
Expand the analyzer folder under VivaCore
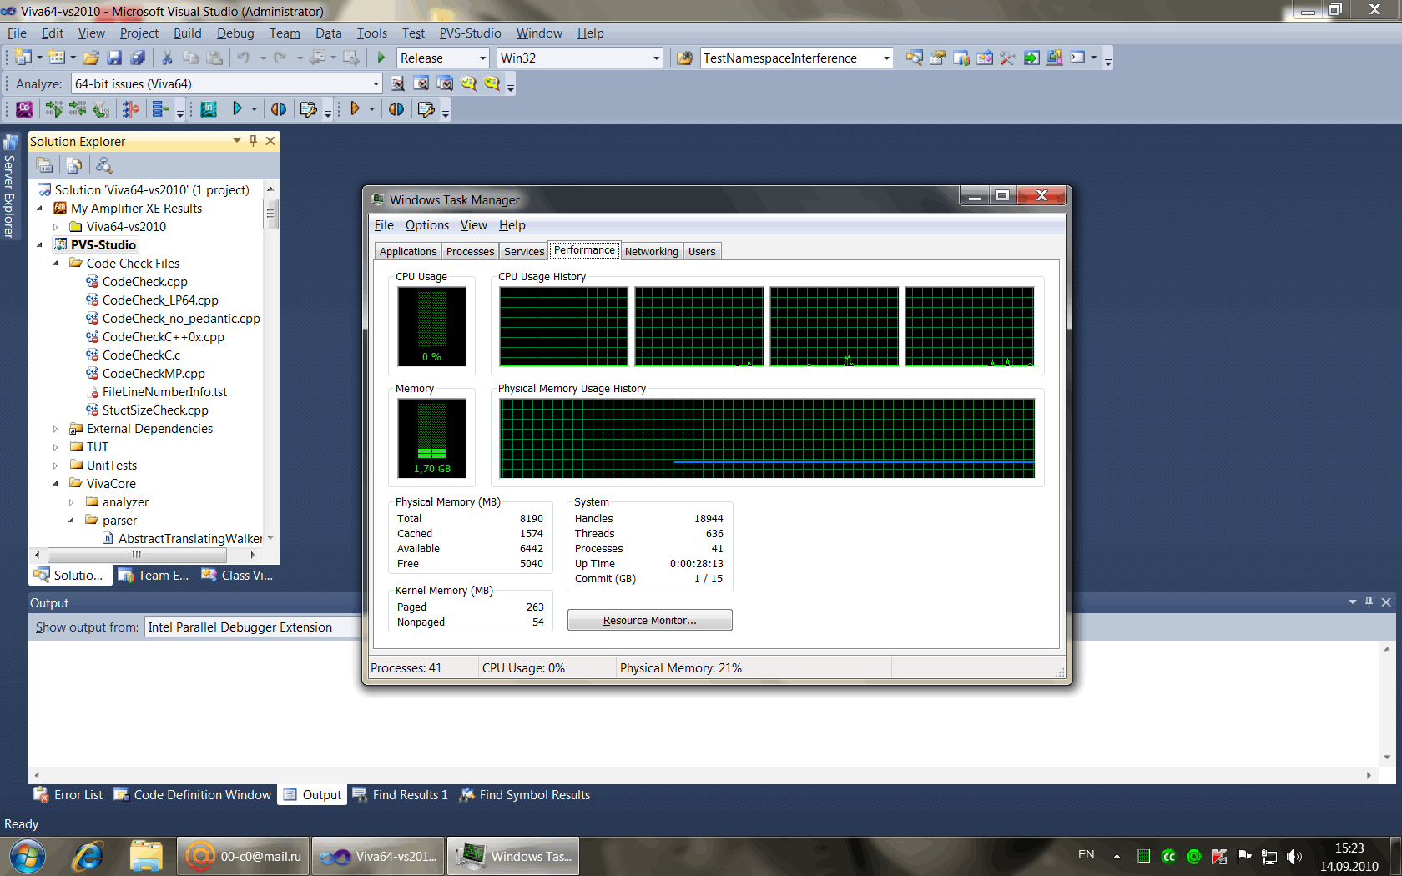(72, 502)
